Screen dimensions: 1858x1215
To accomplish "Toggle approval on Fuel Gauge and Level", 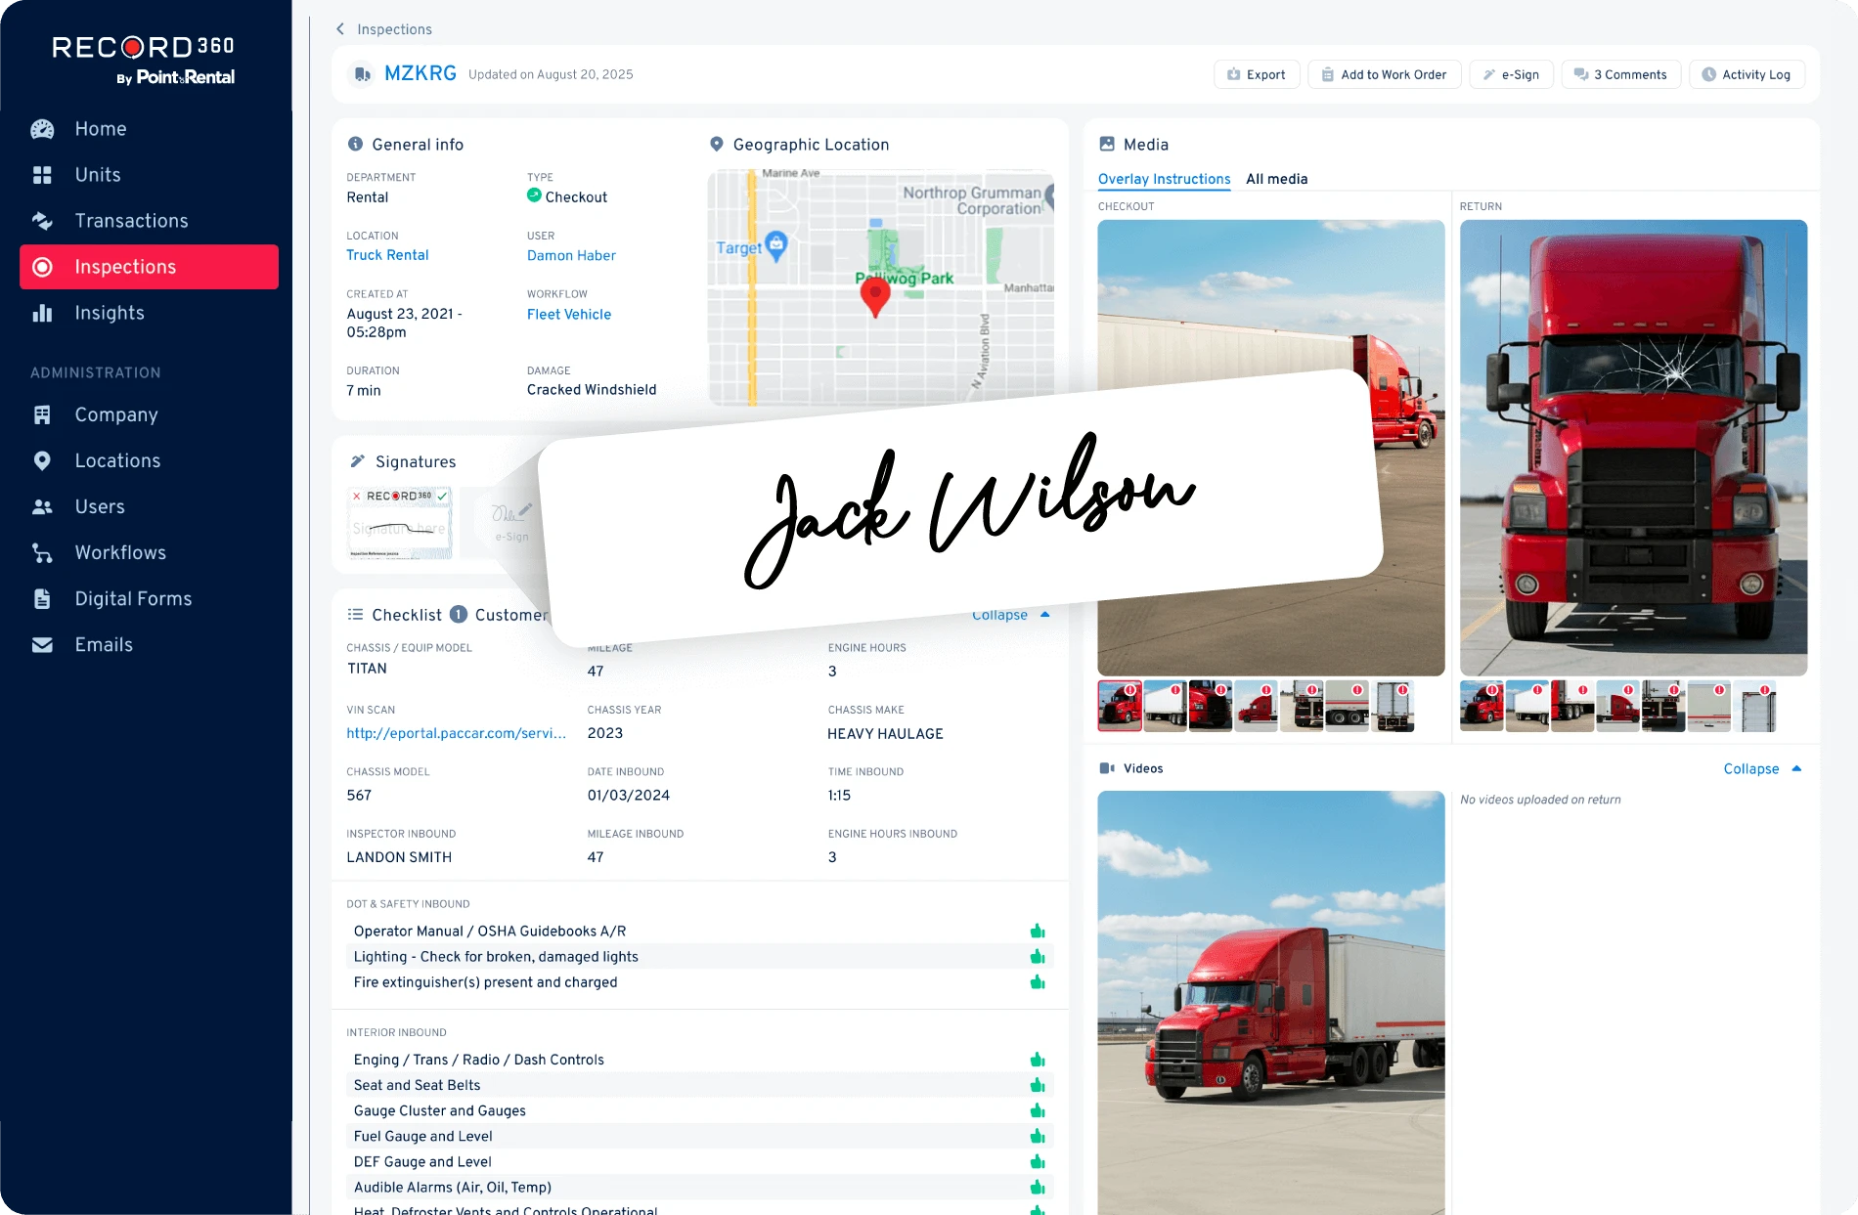I will click(x=1038, y=1136).
